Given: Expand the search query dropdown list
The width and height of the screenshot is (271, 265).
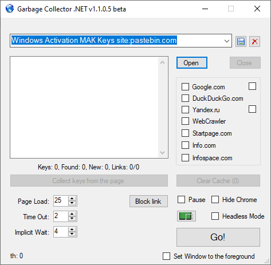Looking at the screenshot, I should [x=227, y=41].
